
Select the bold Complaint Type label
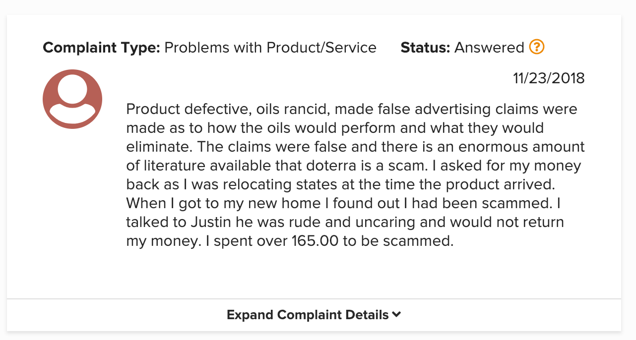coord(101,48)
